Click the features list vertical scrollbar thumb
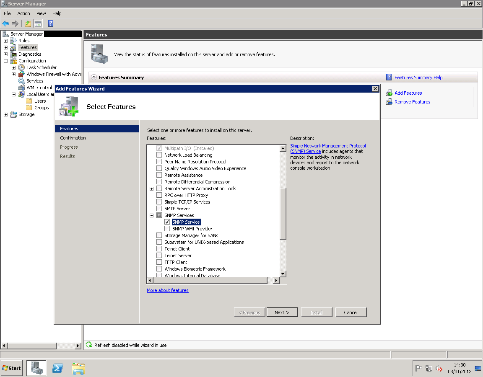483x377 pixels. point(283,213)
